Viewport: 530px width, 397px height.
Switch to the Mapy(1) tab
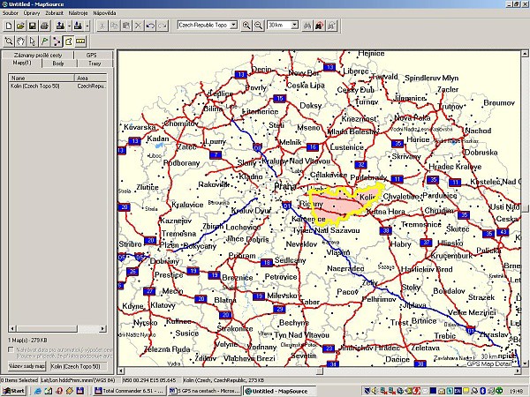(x=22, y=64)
